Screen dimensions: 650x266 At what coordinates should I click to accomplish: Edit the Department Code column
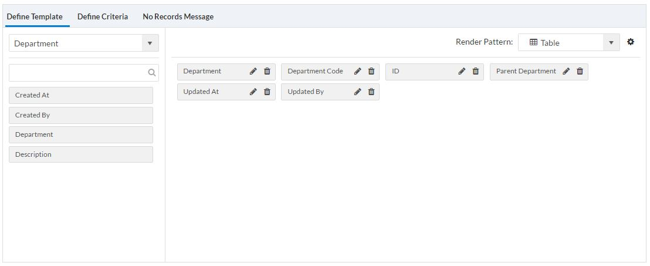[357, 71]
